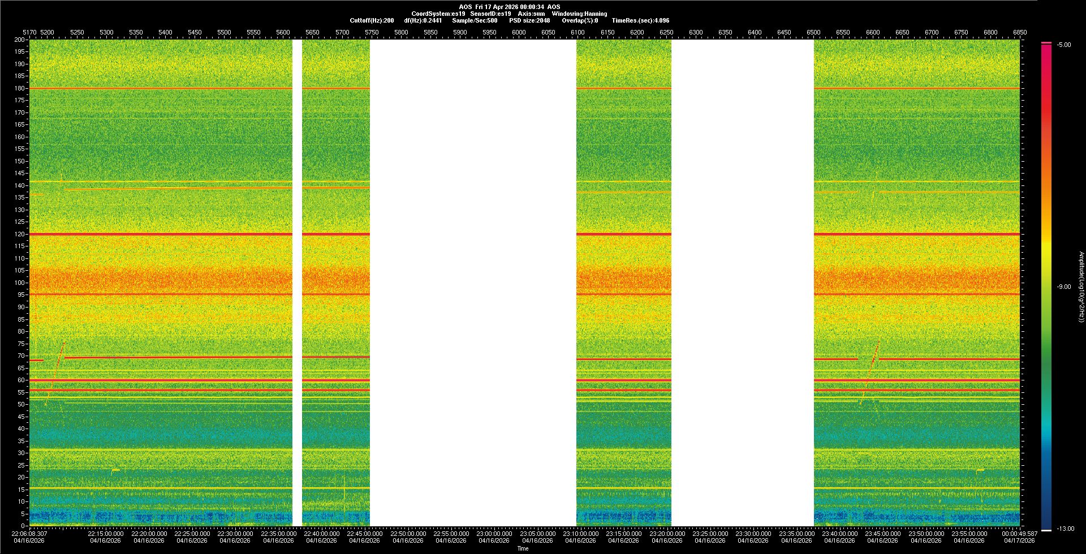The width and height of the screenshot is (1086, 554).
Task: Select the frequency axis tick label "120"
Action: (20, 234)
